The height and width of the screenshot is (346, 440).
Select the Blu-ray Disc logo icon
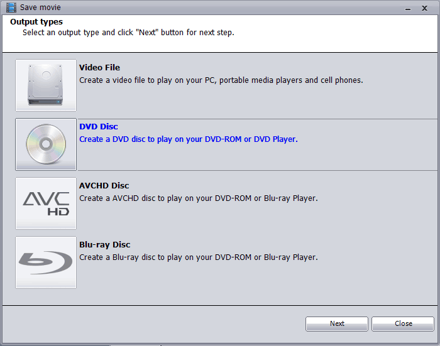click(46, 262)
